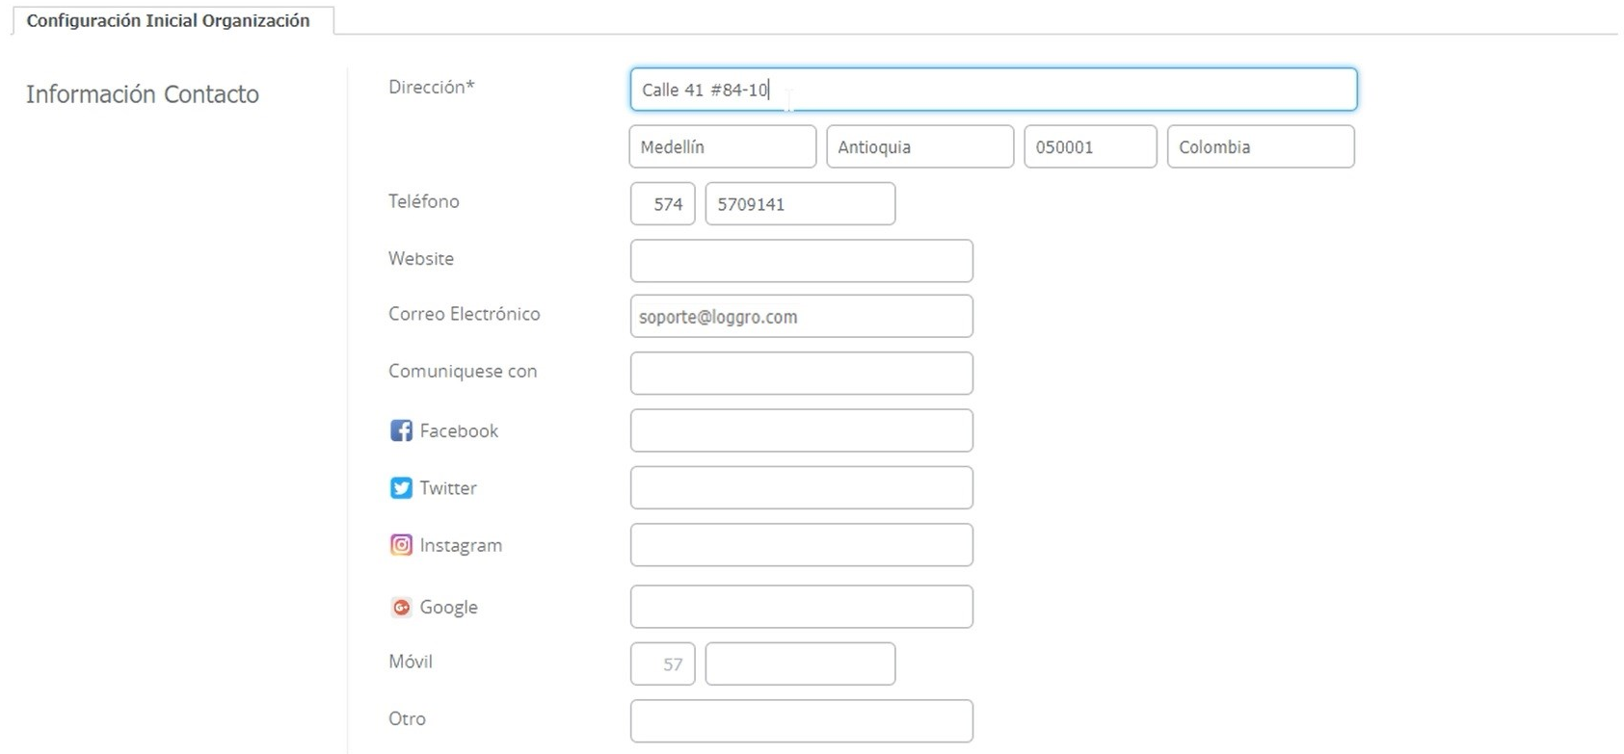
Task: Click the Teléfono area code field 574
Action: (x=662, y=204)
